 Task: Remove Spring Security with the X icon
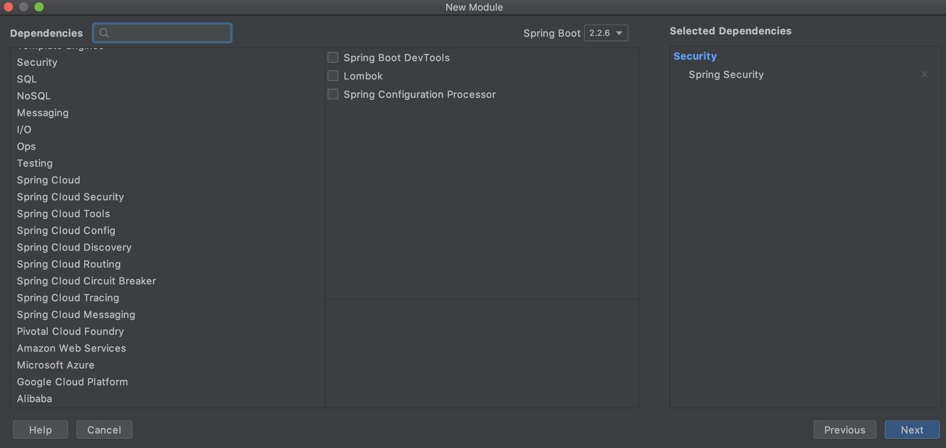pos(924,75)
